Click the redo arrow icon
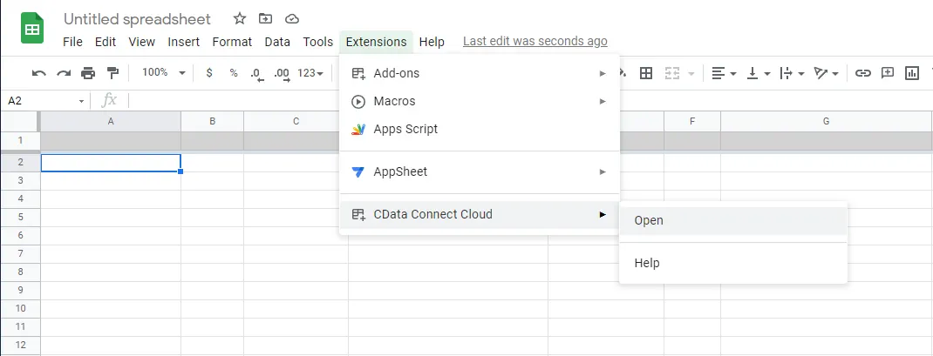Viewport: 933px width, 356px height. [63, 73]
